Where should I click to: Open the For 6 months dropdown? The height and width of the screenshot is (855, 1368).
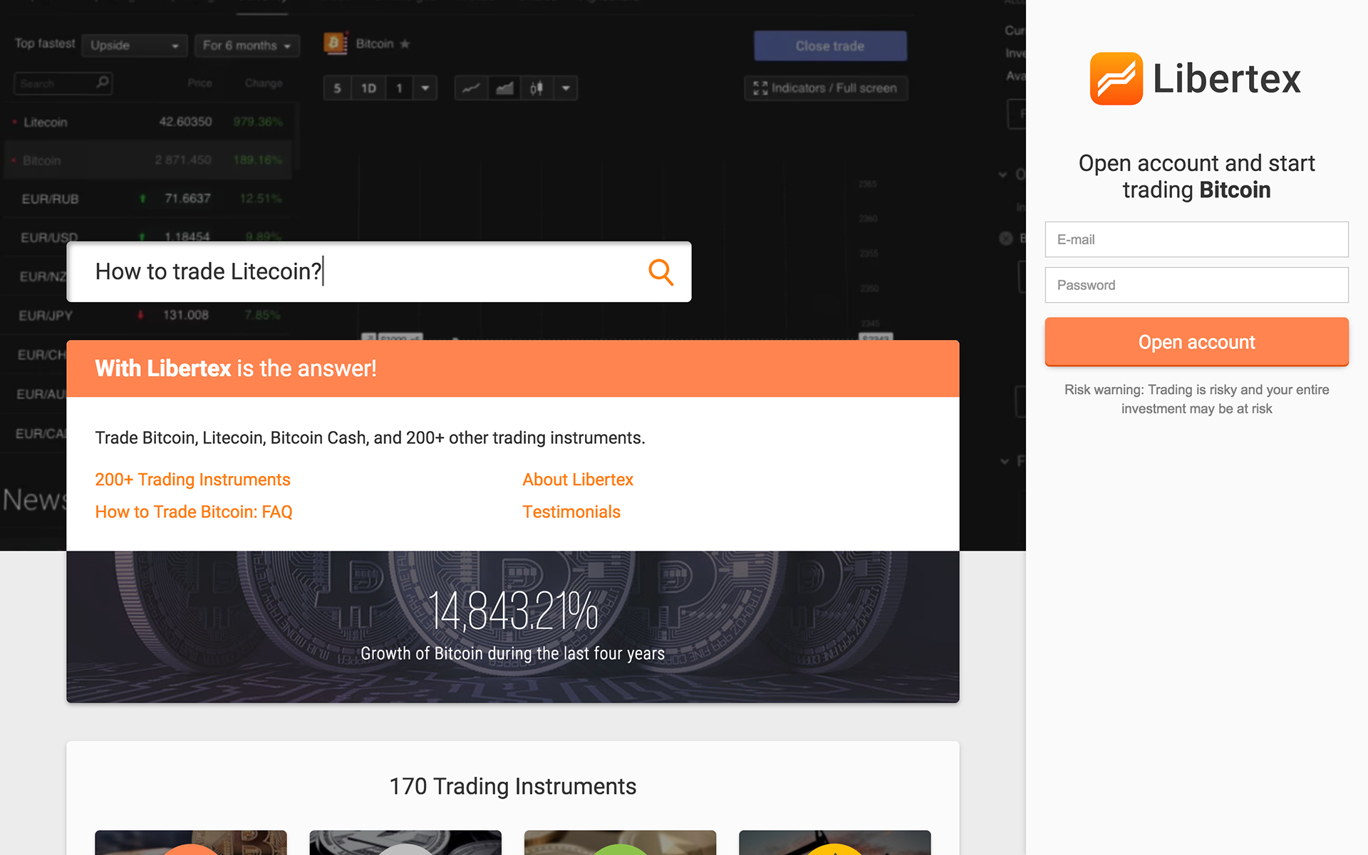pos(247,46)
